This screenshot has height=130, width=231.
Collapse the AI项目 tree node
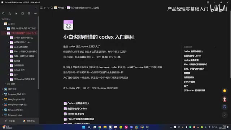3,24
